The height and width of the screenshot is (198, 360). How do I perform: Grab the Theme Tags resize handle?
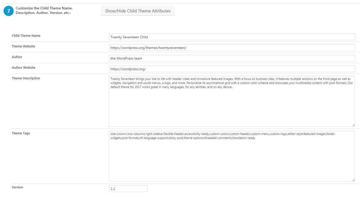[x=353, y=180]
